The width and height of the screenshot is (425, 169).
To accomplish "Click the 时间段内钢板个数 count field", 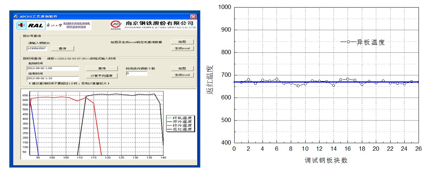I will tap(137, 74).
